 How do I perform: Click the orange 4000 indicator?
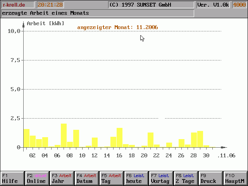pyautogui.click(x=239, y=5)
